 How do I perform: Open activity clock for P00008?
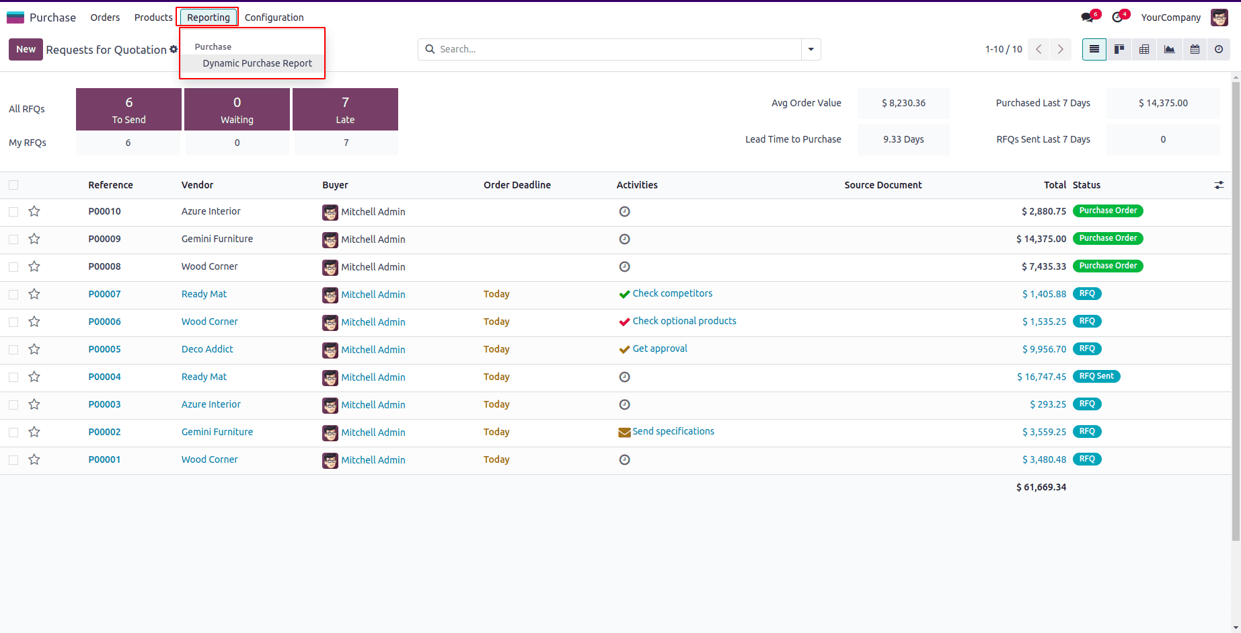click(x=624, y=266)
